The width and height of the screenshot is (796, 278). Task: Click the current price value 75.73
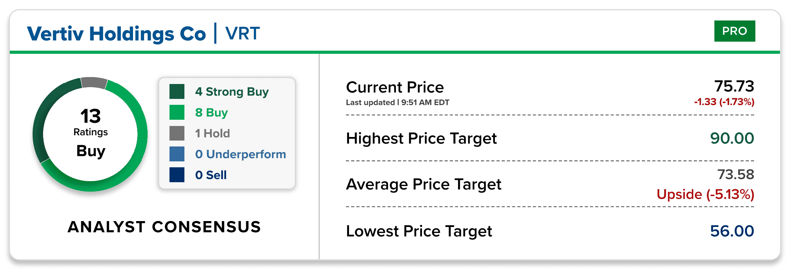click(734, 86)
